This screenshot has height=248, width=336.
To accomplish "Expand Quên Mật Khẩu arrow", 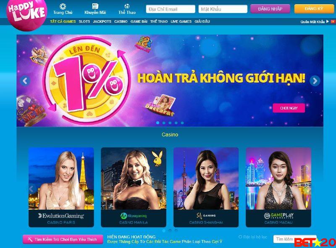I will click(x=328, y=21).
